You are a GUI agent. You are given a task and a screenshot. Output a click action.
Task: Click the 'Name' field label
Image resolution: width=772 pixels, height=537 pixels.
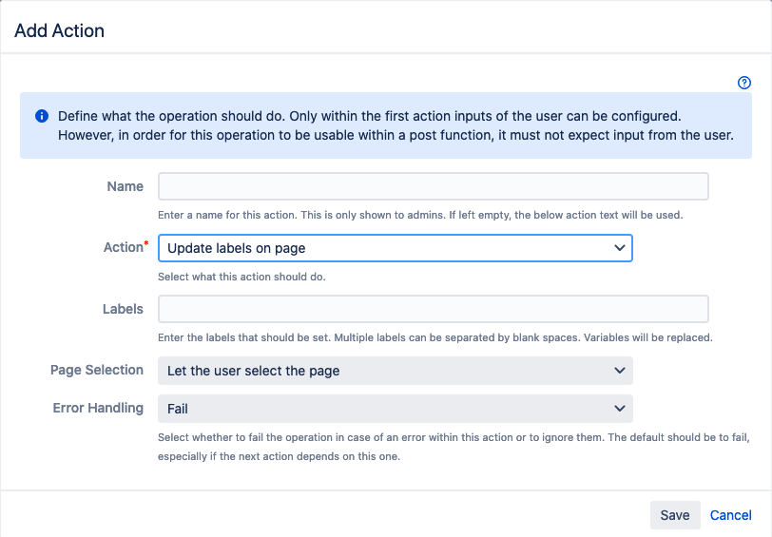pyautogui.click(x=125, y=186)
